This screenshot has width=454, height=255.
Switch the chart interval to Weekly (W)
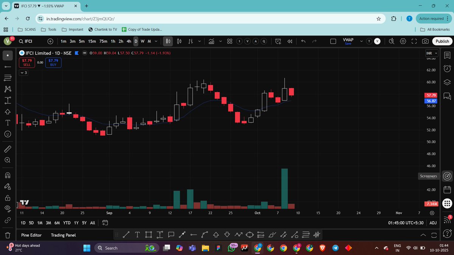142,41
